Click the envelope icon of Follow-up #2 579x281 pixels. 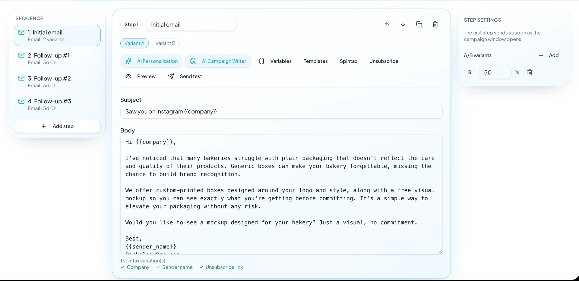pyautogui.click(x=21, y=78)
